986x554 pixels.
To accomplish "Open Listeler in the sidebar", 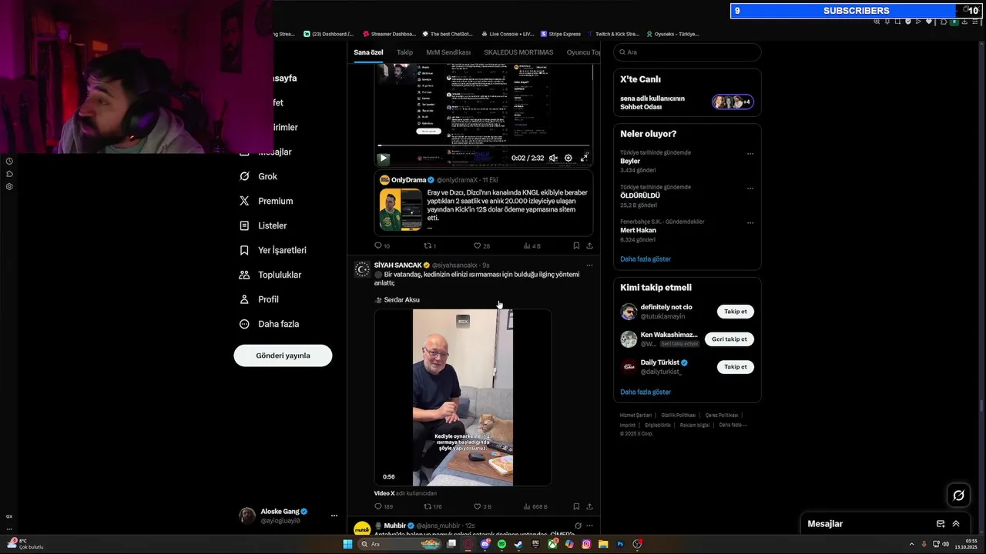I will (263, 225).
